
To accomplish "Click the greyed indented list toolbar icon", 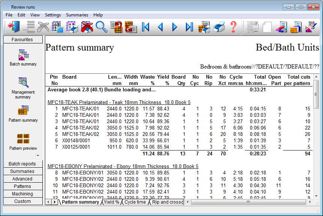I will 29,27.
